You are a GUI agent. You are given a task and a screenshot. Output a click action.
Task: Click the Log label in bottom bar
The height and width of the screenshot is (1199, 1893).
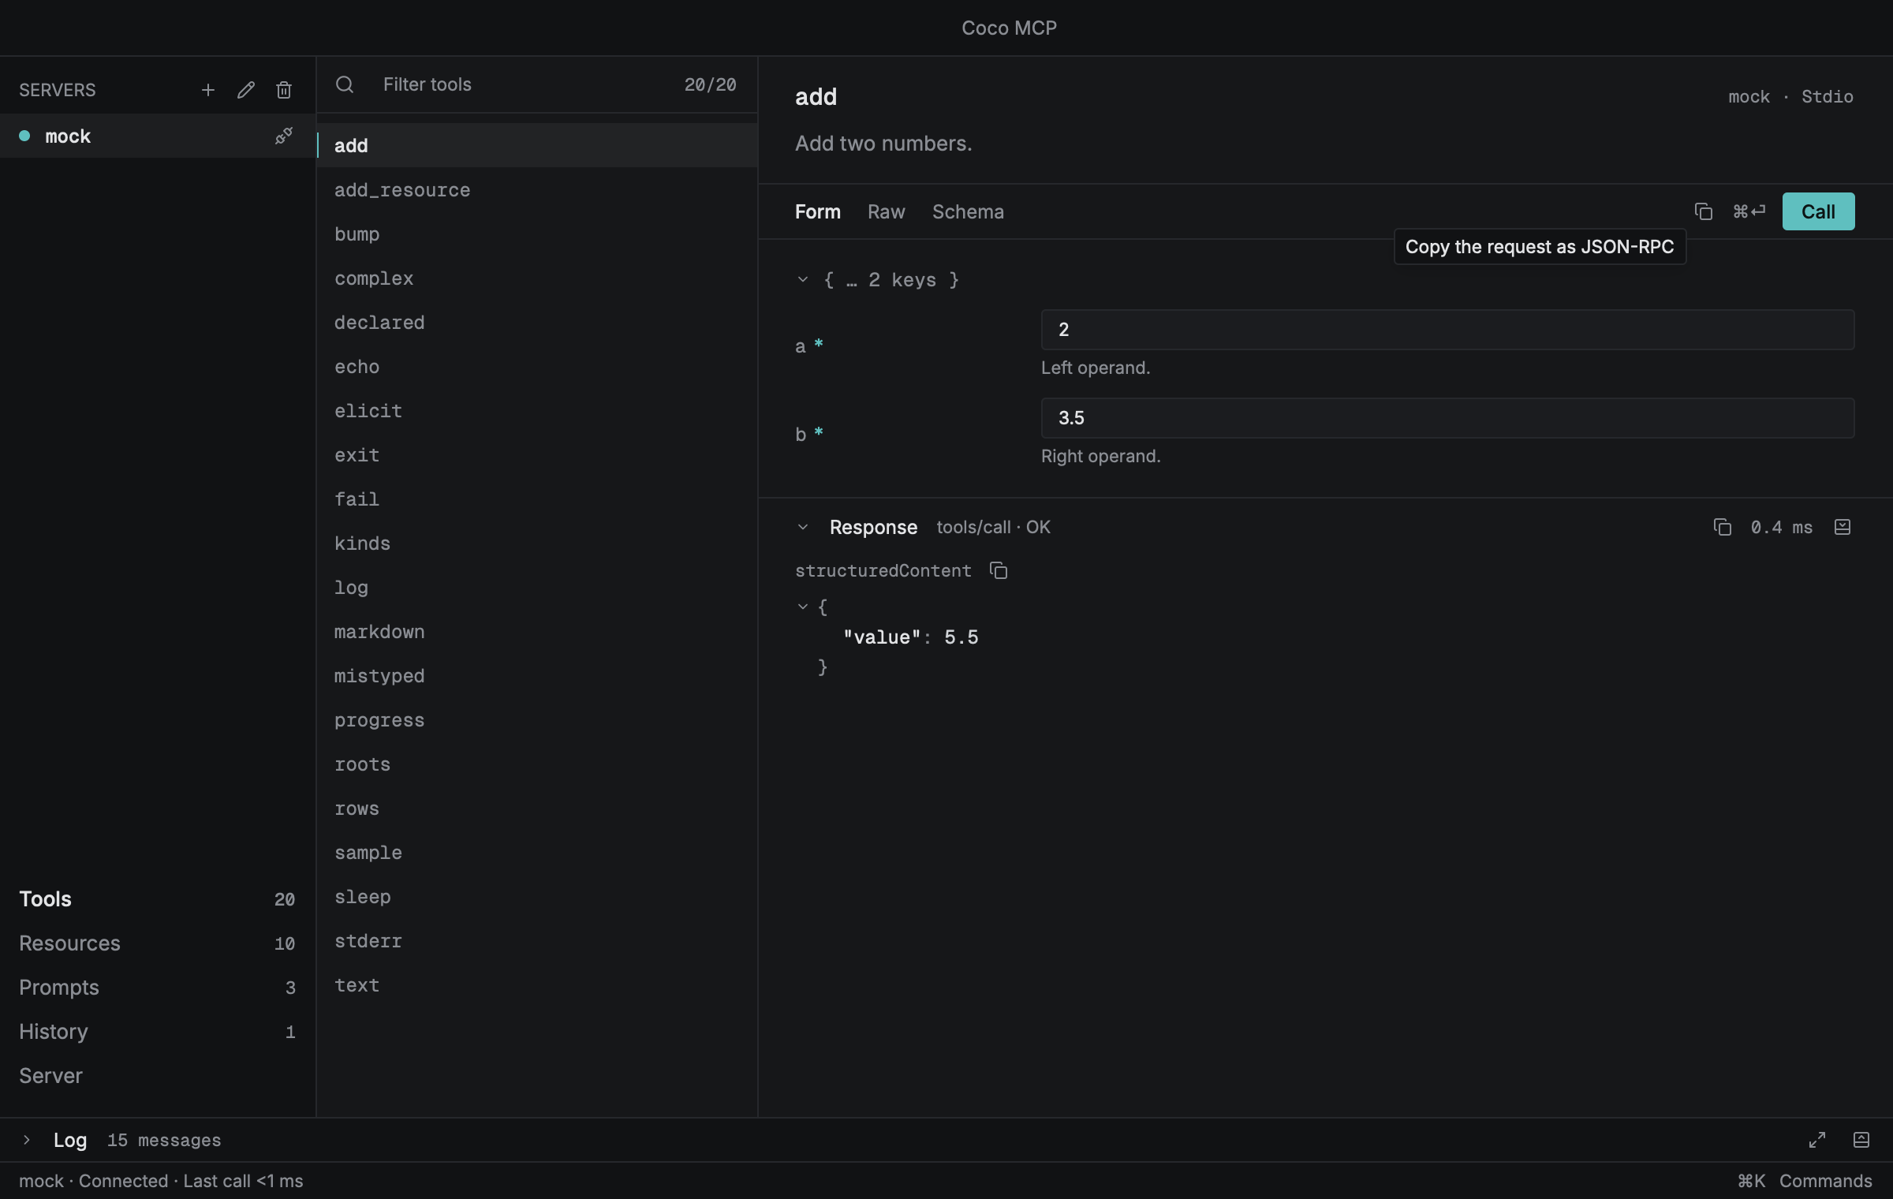(x=70, y=1140)
